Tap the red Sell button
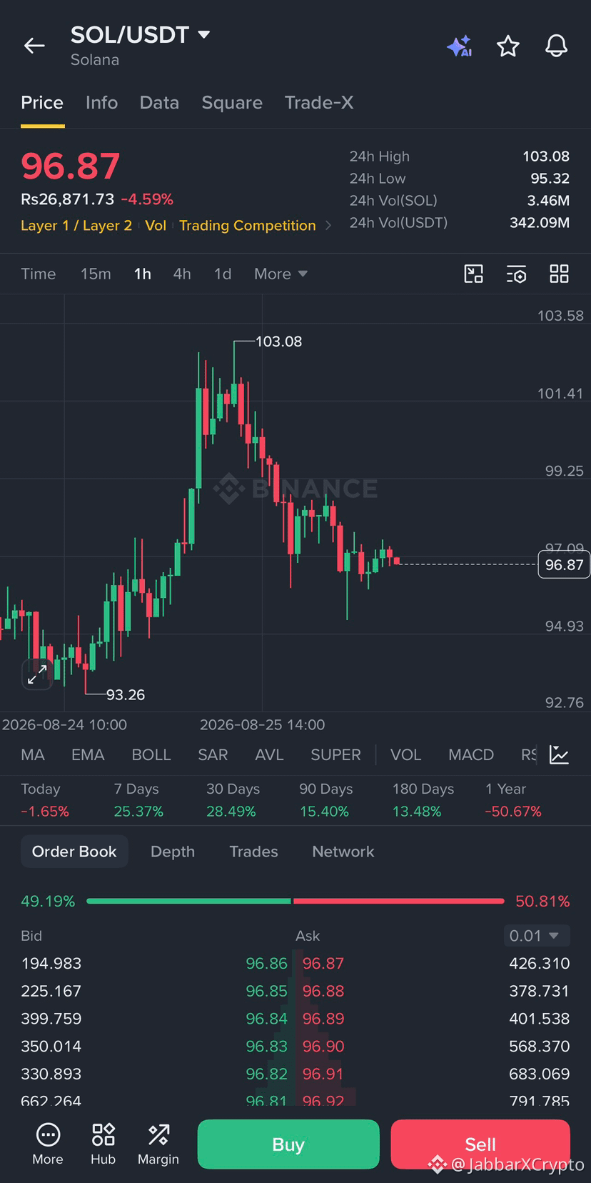Viewport: 591px width, 1183px height. [x=480, y=1144]
